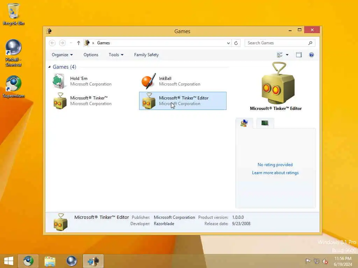Refresh the Games folder
This screenshot has width=358, height=268.
point(236,43)
